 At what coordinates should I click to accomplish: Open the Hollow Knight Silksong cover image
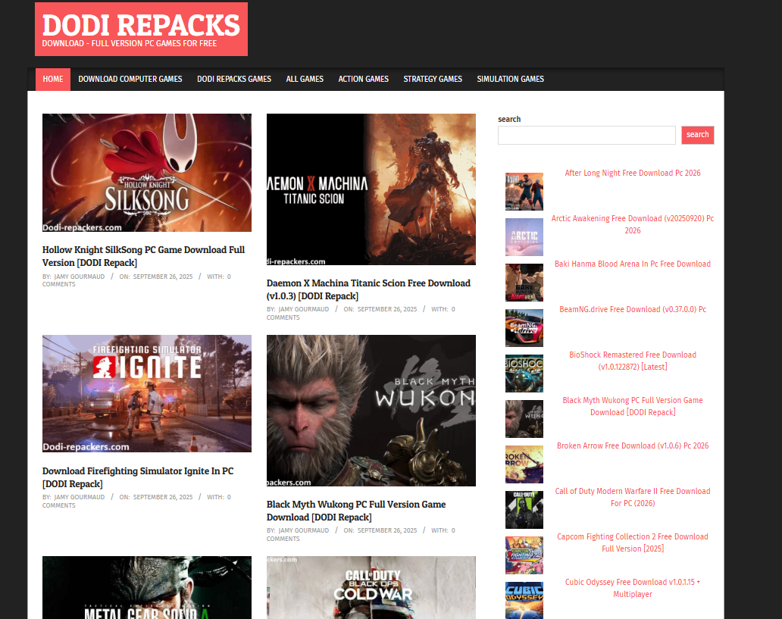147,173
